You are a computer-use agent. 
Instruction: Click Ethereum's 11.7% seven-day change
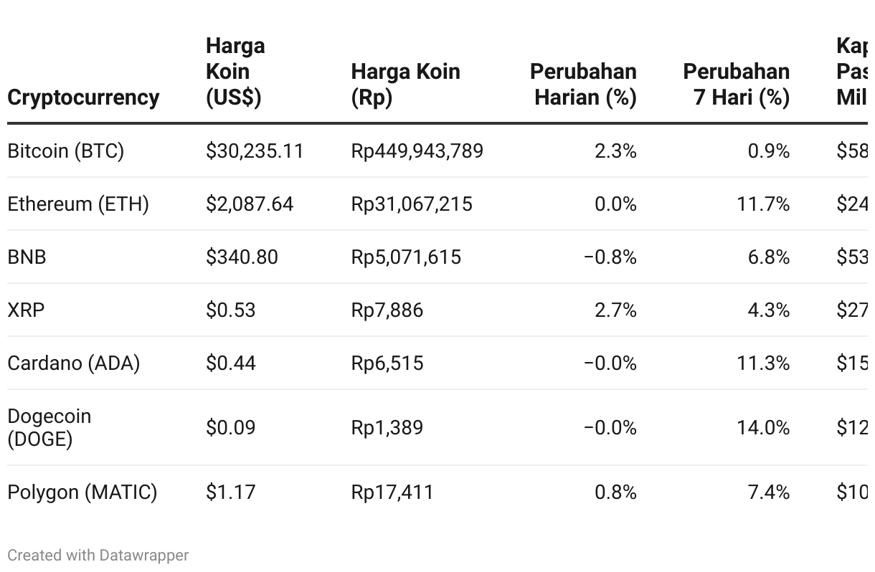point(763,204)
